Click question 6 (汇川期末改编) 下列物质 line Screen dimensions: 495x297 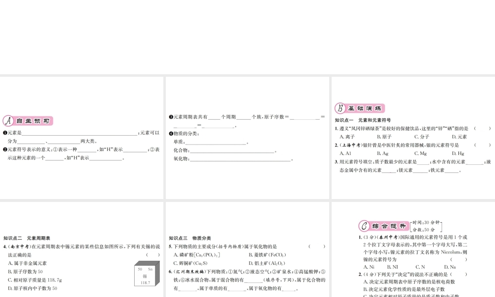pyautogui.click(x=247, y=271)
